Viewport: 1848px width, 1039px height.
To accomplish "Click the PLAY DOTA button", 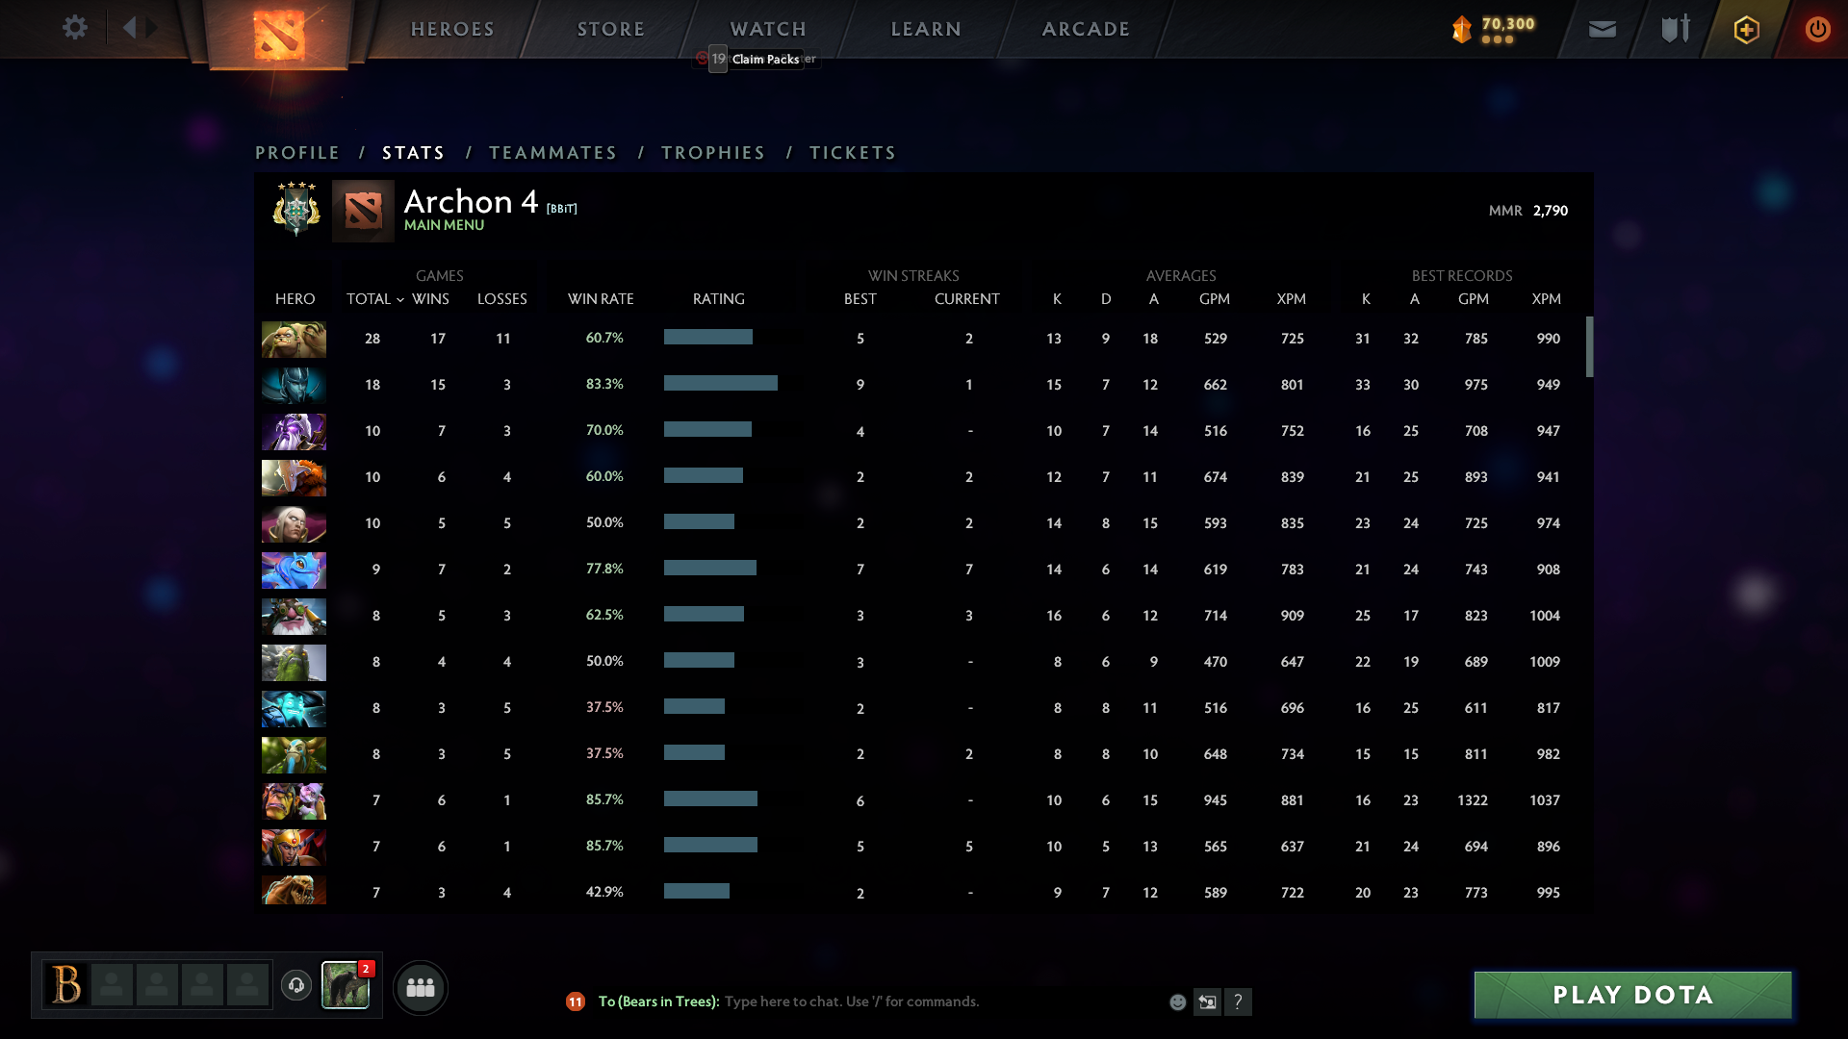I will 1631,995.
